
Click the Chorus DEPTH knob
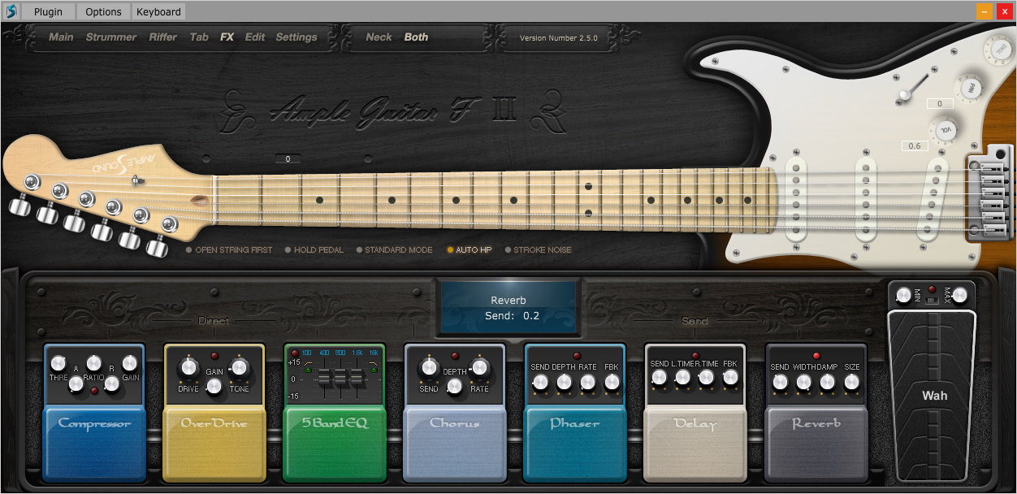455,387
